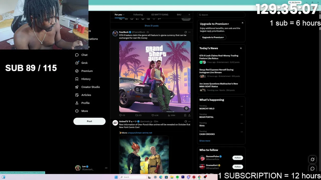Click the Windows Start button
This screenshot has width=321, height=180.
click(x=116, y=177)
